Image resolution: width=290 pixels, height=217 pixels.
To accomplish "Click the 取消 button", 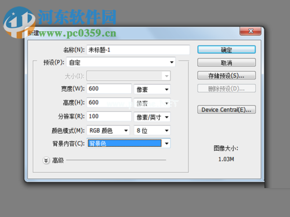I will click(x=226, y=62).
